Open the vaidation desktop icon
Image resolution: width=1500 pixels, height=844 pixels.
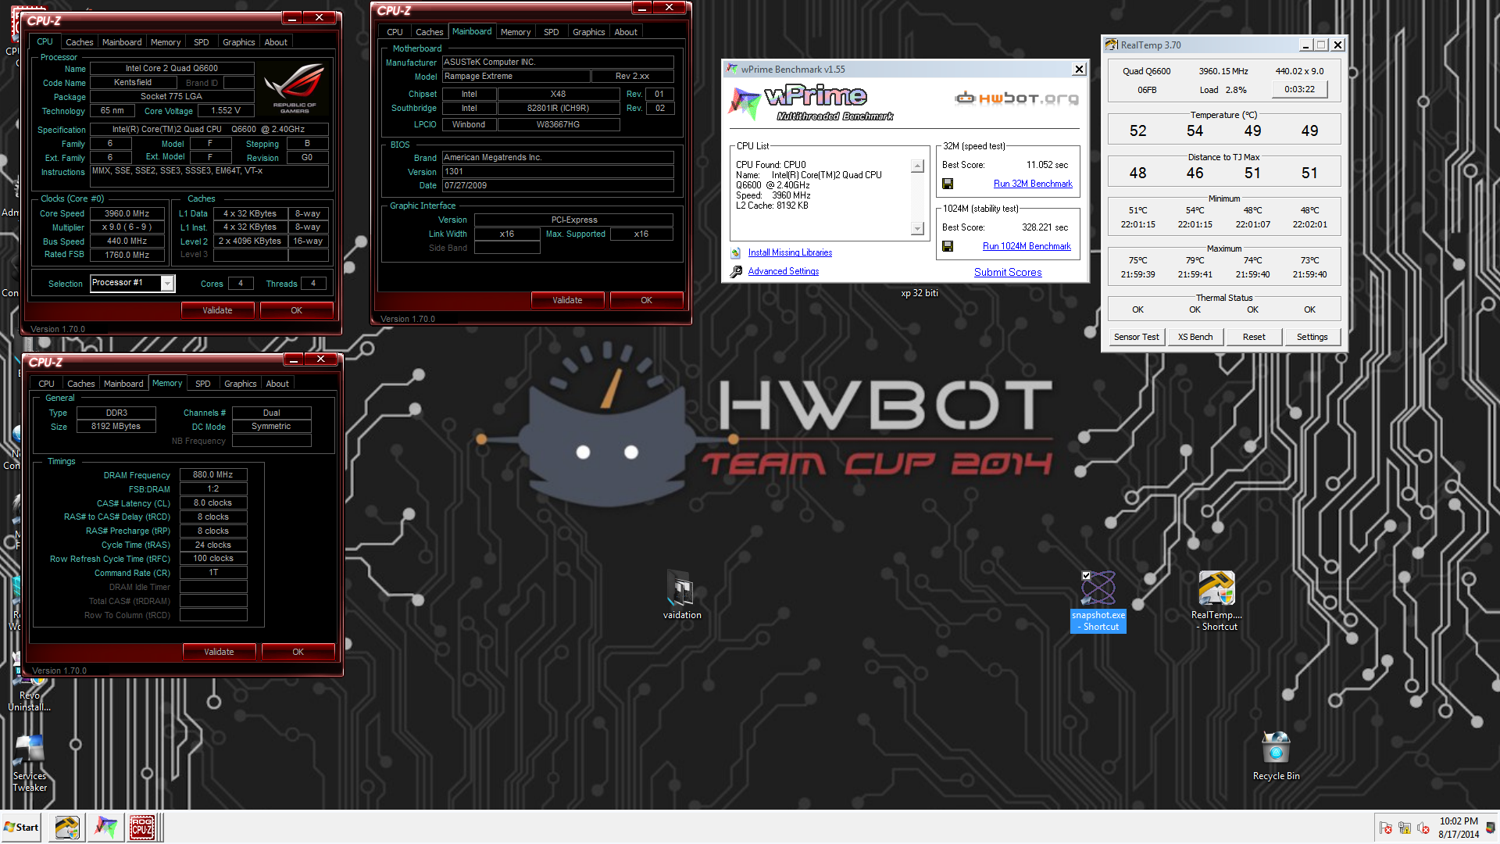[x=682, y=594]
